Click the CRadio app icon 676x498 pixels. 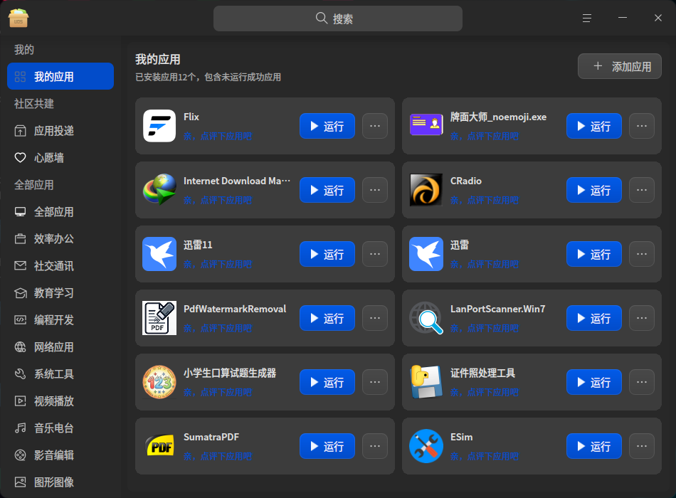tap(426, 190)
